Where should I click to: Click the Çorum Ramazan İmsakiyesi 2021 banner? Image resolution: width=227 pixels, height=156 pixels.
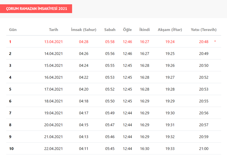(x=36, y=9)
